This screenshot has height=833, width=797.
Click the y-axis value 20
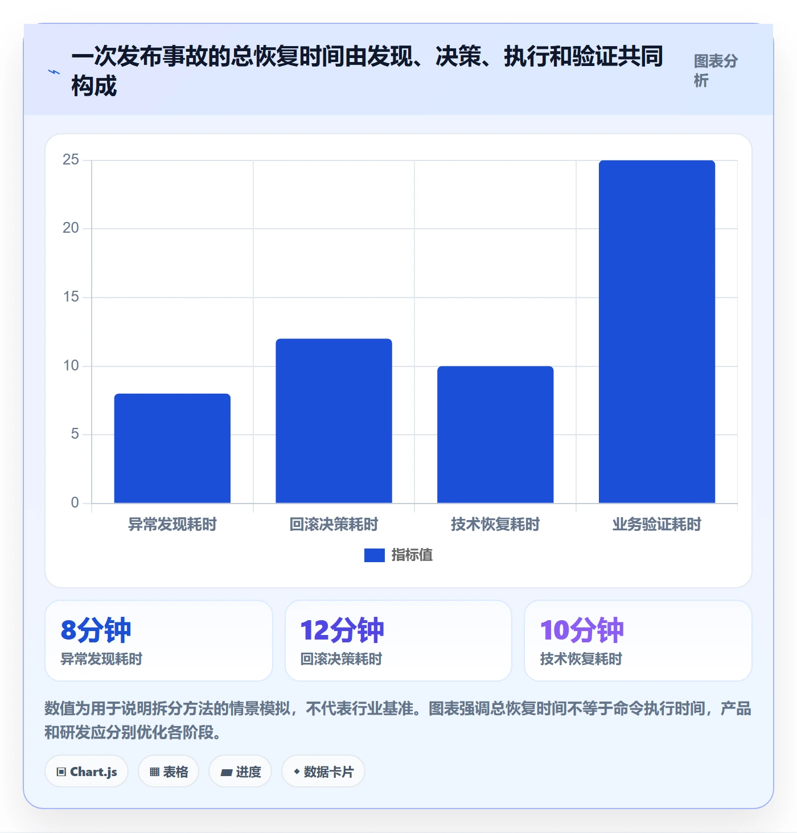point(71,228)
